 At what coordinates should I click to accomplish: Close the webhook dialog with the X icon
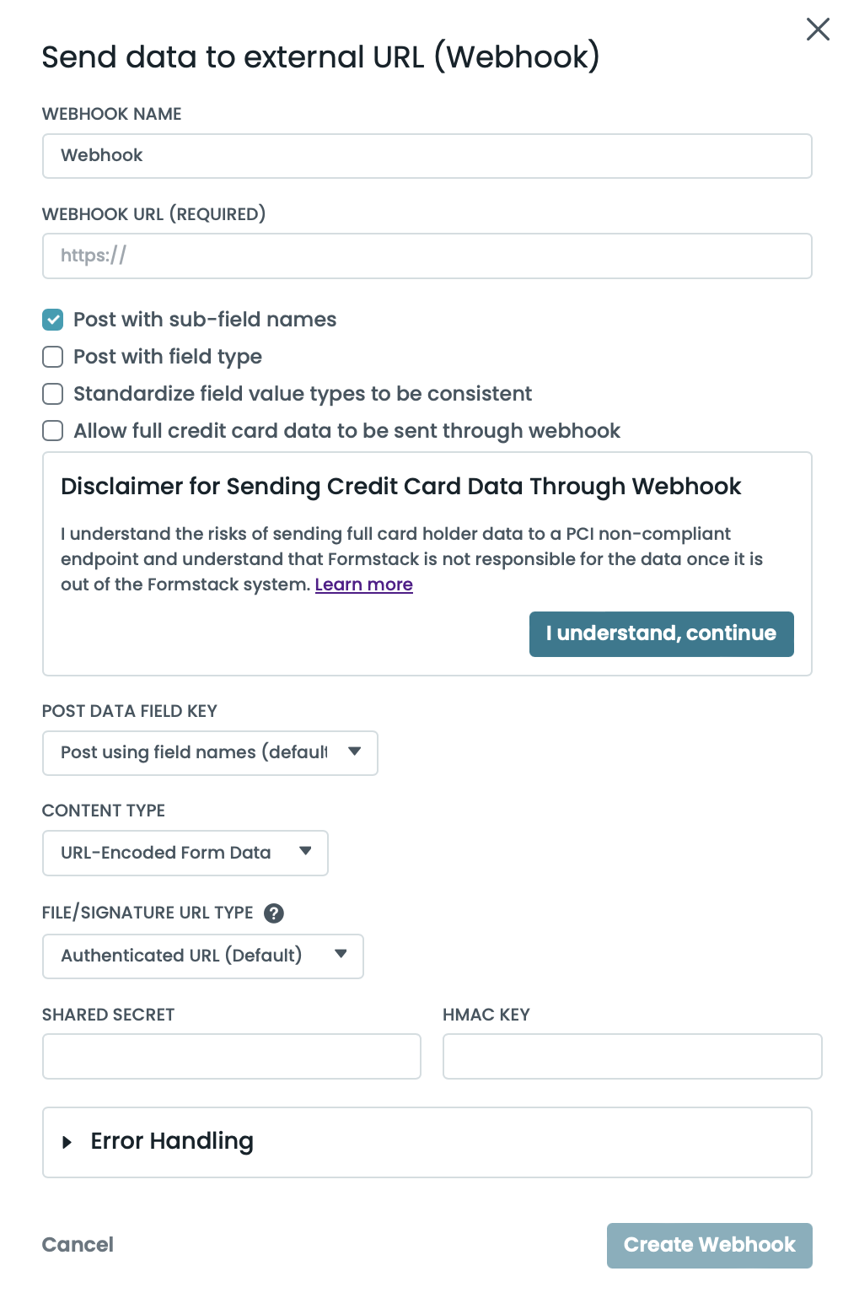click(818, 30)
